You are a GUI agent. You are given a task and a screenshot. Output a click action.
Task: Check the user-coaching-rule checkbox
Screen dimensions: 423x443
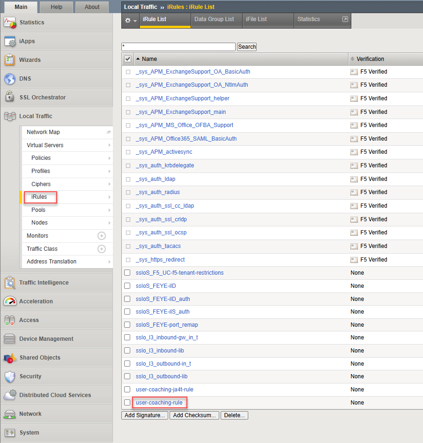[x=127, y=402]
